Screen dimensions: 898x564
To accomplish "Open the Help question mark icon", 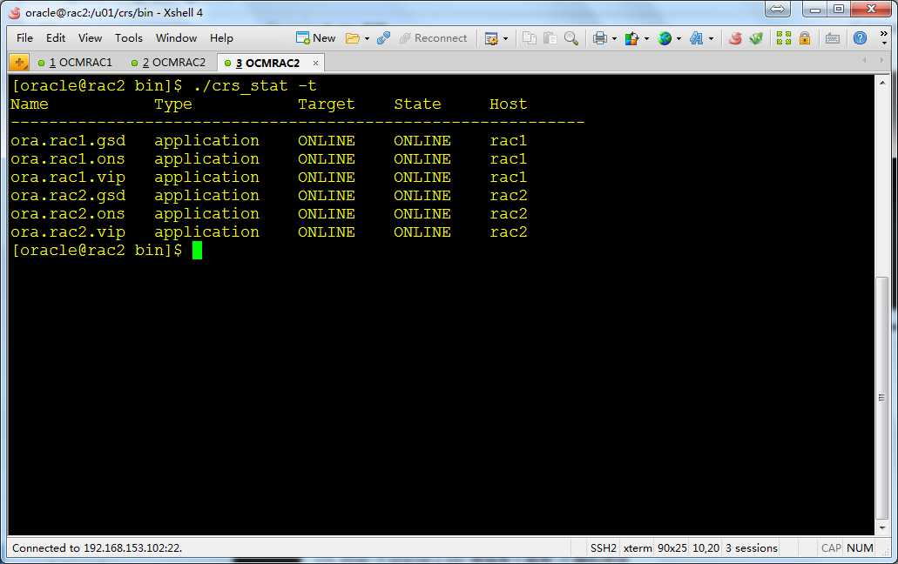I will pyautogui.click(x=860, y=38).
